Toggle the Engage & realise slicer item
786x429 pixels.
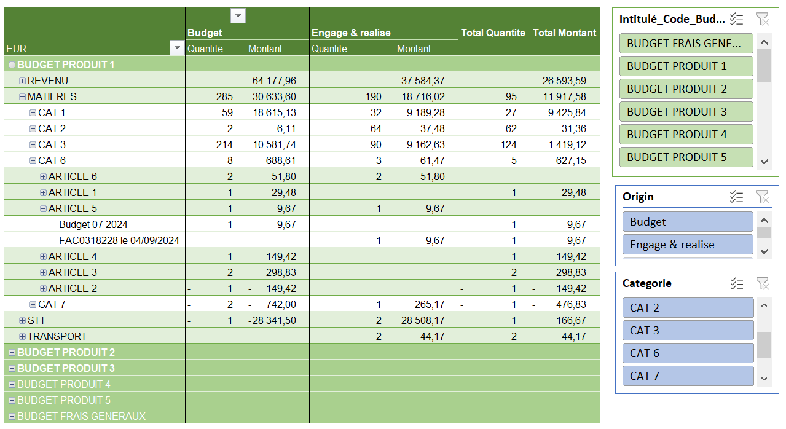[x=687, y=245]
